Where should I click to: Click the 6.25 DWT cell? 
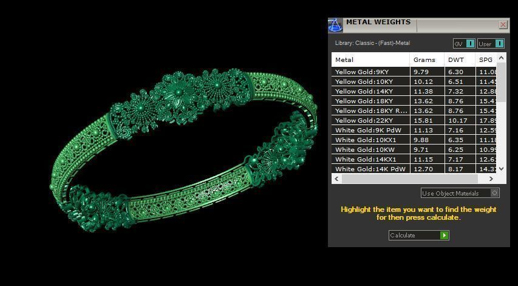[460, 149]
